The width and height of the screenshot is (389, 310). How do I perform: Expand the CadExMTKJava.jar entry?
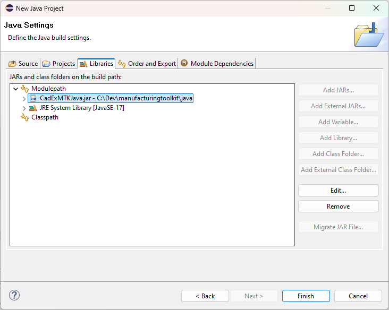(24, 98)
